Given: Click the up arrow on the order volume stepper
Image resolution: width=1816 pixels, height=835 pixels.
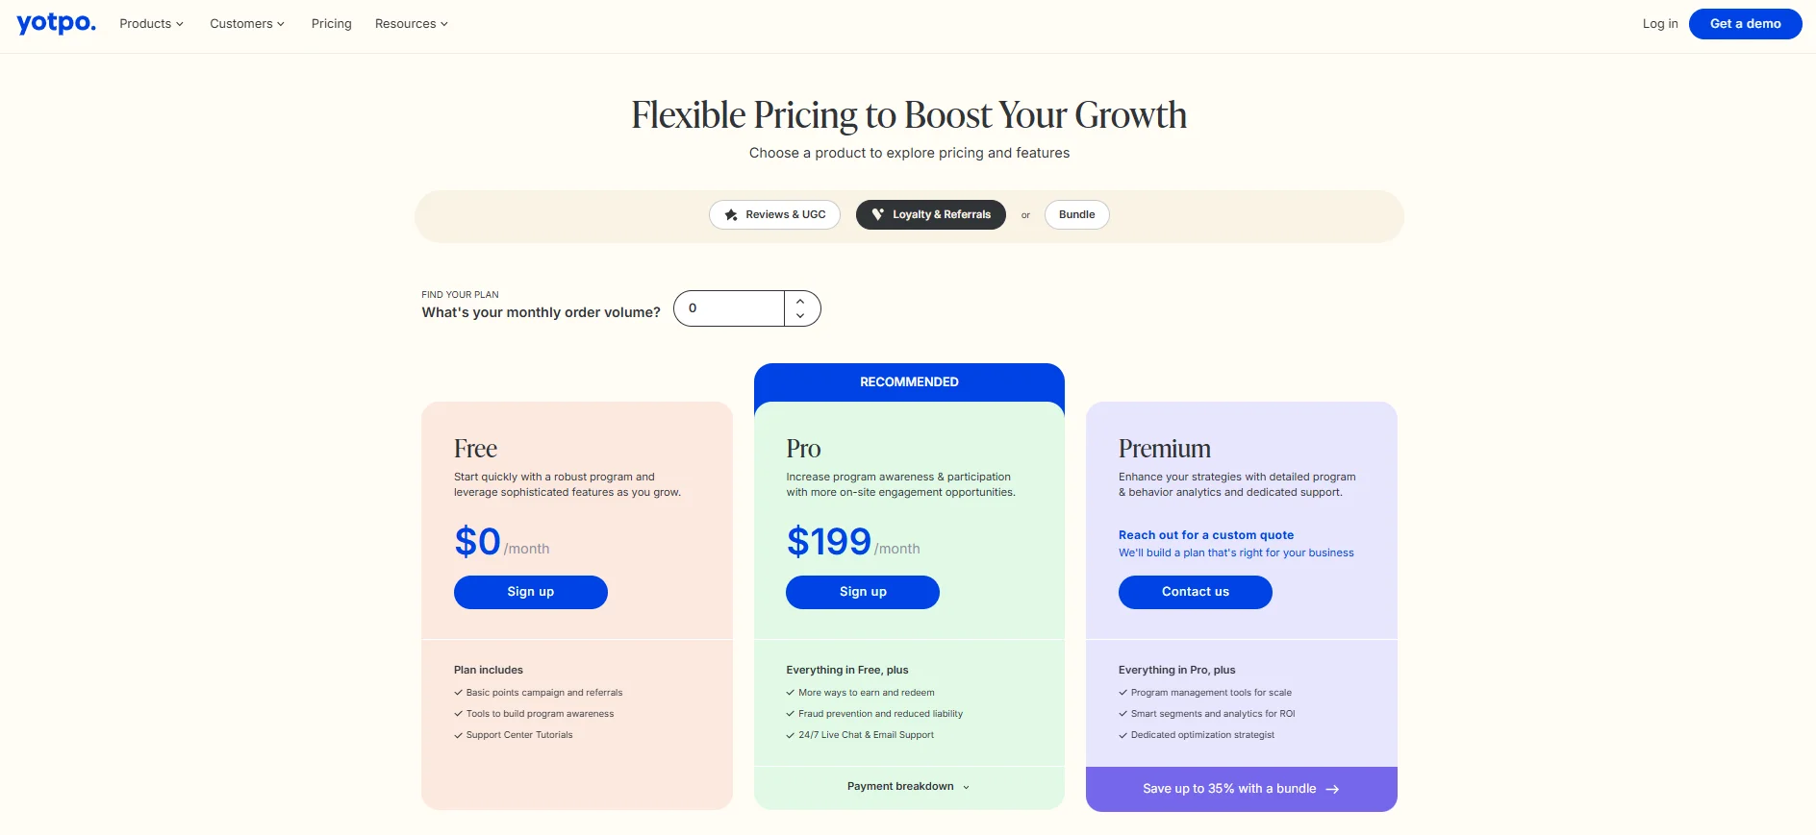Looking at the screenshot, I should click(799, 300).
